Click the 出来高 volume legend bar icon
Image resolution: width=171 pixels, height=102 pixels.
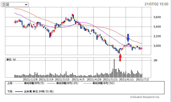tap(19, 91)
